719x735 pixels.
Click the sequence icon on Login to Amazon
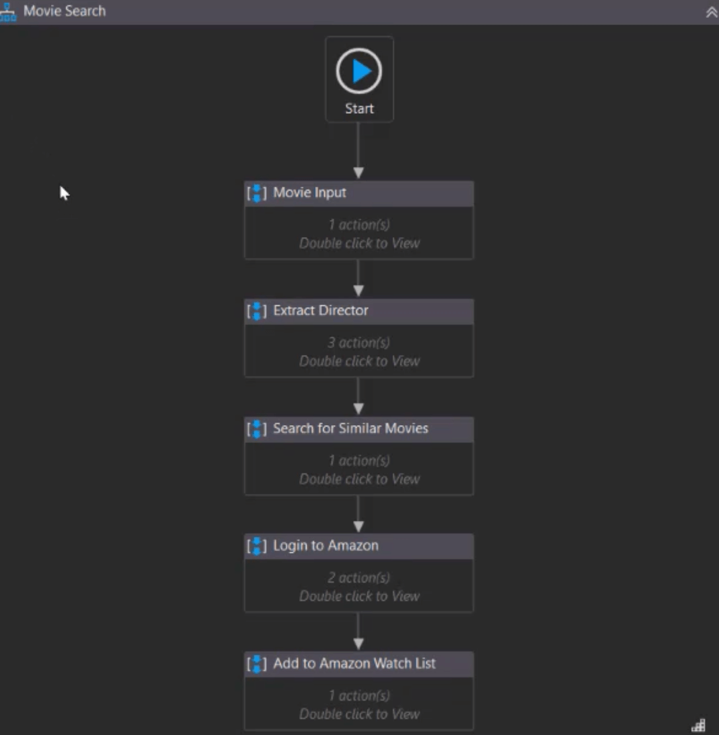(x=257, y=546)
